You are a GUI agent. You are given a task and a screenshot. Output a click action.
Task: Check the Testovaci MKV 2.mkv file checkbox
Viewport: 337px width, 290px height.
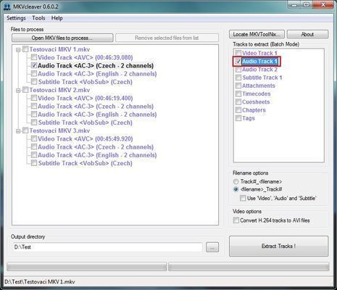(x=25, y=90)
